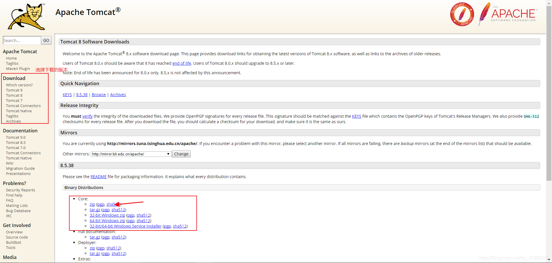Click the Apache Tomcat cat logo
Screen dimensions: 552x263
coord(26,16)
